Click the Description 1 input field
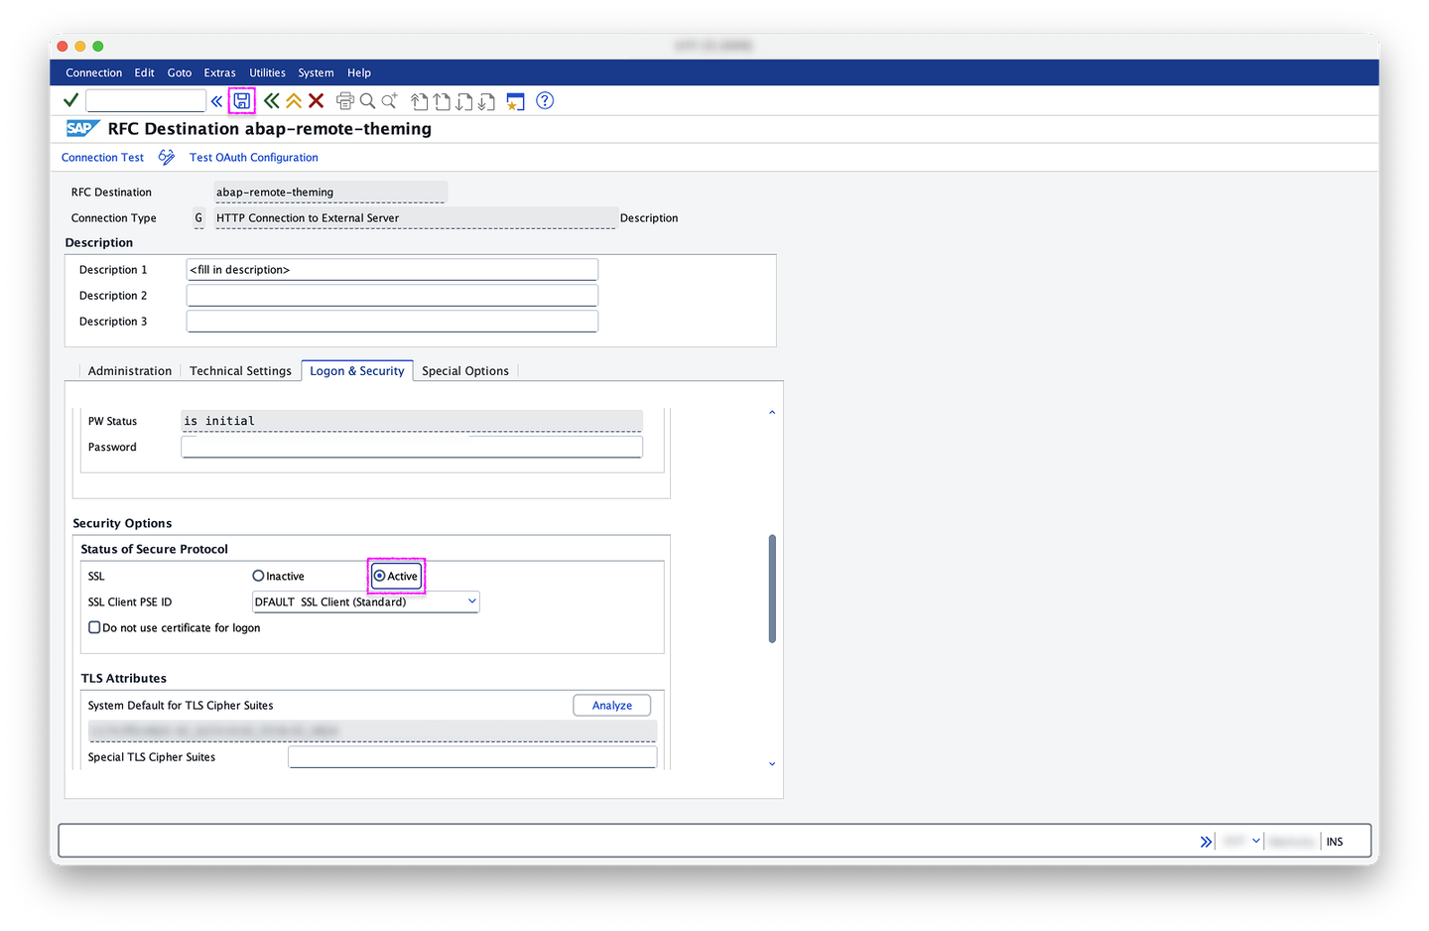The width and height of the screenshot is (1429, 931). click(392, 270)
